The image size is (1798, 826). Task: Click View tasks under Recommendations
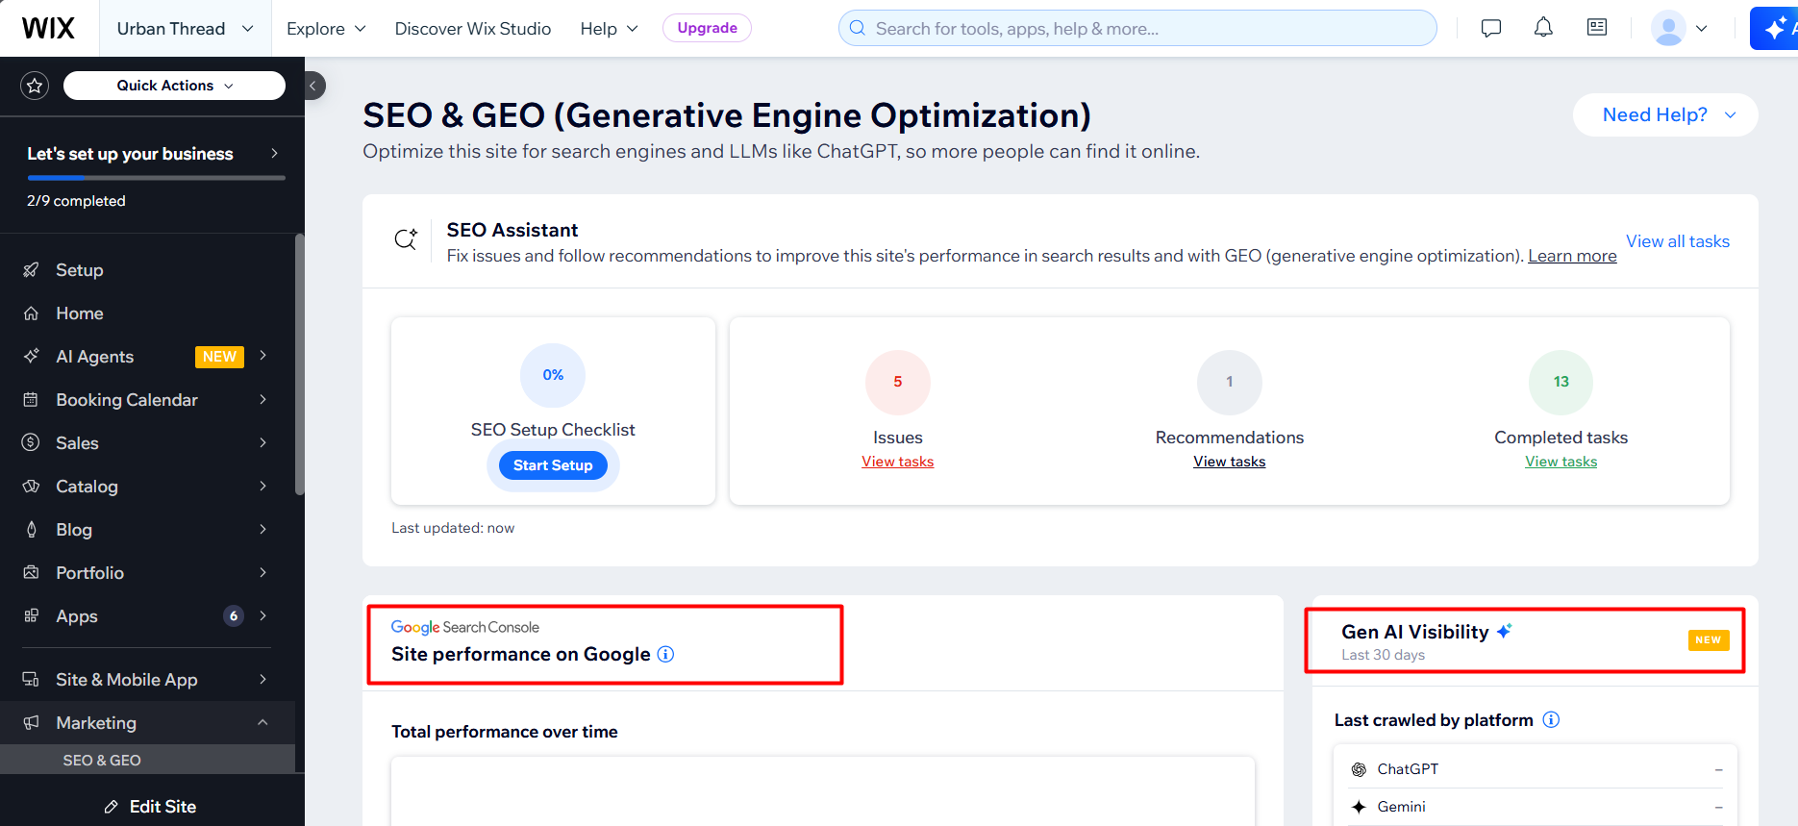(x=1230, y=462)
